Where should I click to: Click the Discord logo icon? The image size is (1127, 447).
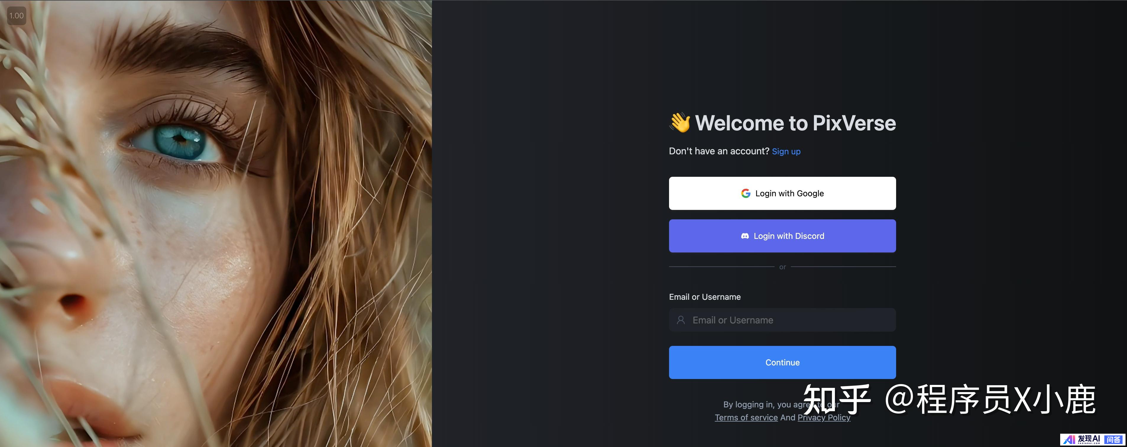745,236
